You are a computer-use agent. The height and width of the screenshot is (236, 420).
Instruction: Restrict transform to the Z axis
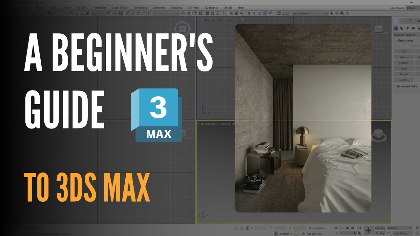click(x=260, y=13)
